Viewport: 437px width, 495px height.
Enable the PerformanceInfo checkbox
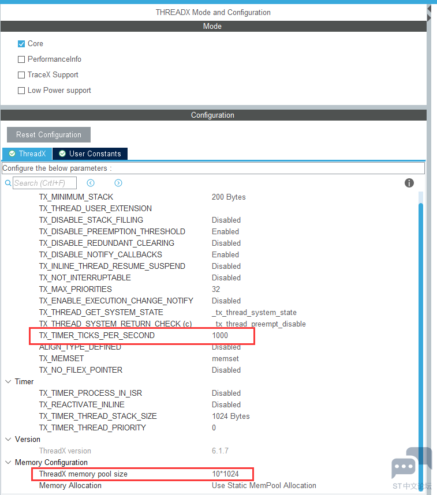[21, 59]
